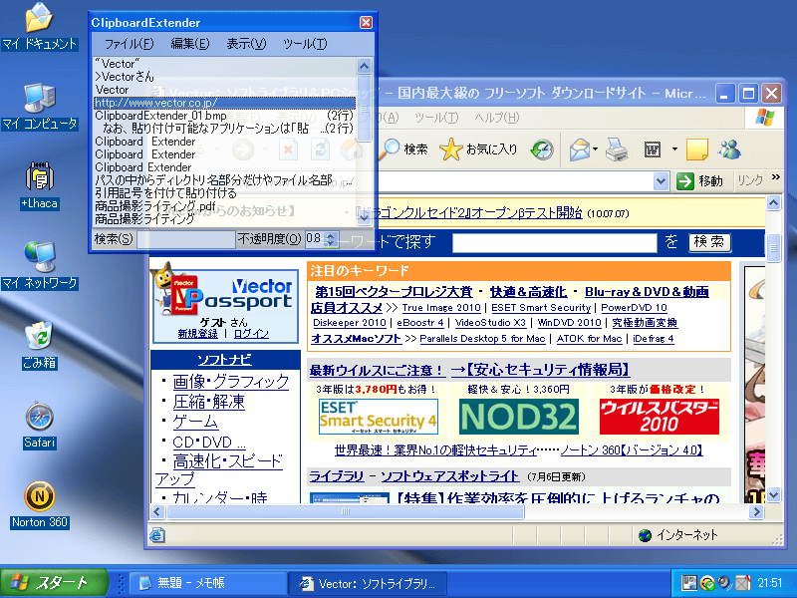Click the ウイルスバスター2010 banner
The width and height of the screenshot is (797, 598).
(x=660, y=417)
